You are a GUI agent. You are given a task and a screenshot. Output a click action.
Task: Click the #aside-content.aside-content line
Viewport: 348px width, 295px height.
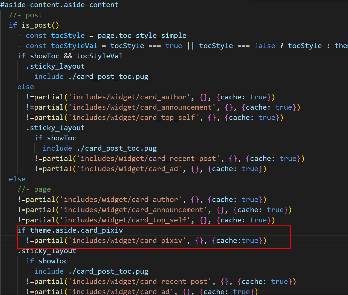[59, 5]
